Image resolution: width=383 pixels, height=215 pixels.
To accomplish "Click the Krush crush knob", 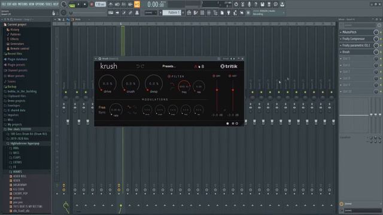I will (x=130, y=84).
